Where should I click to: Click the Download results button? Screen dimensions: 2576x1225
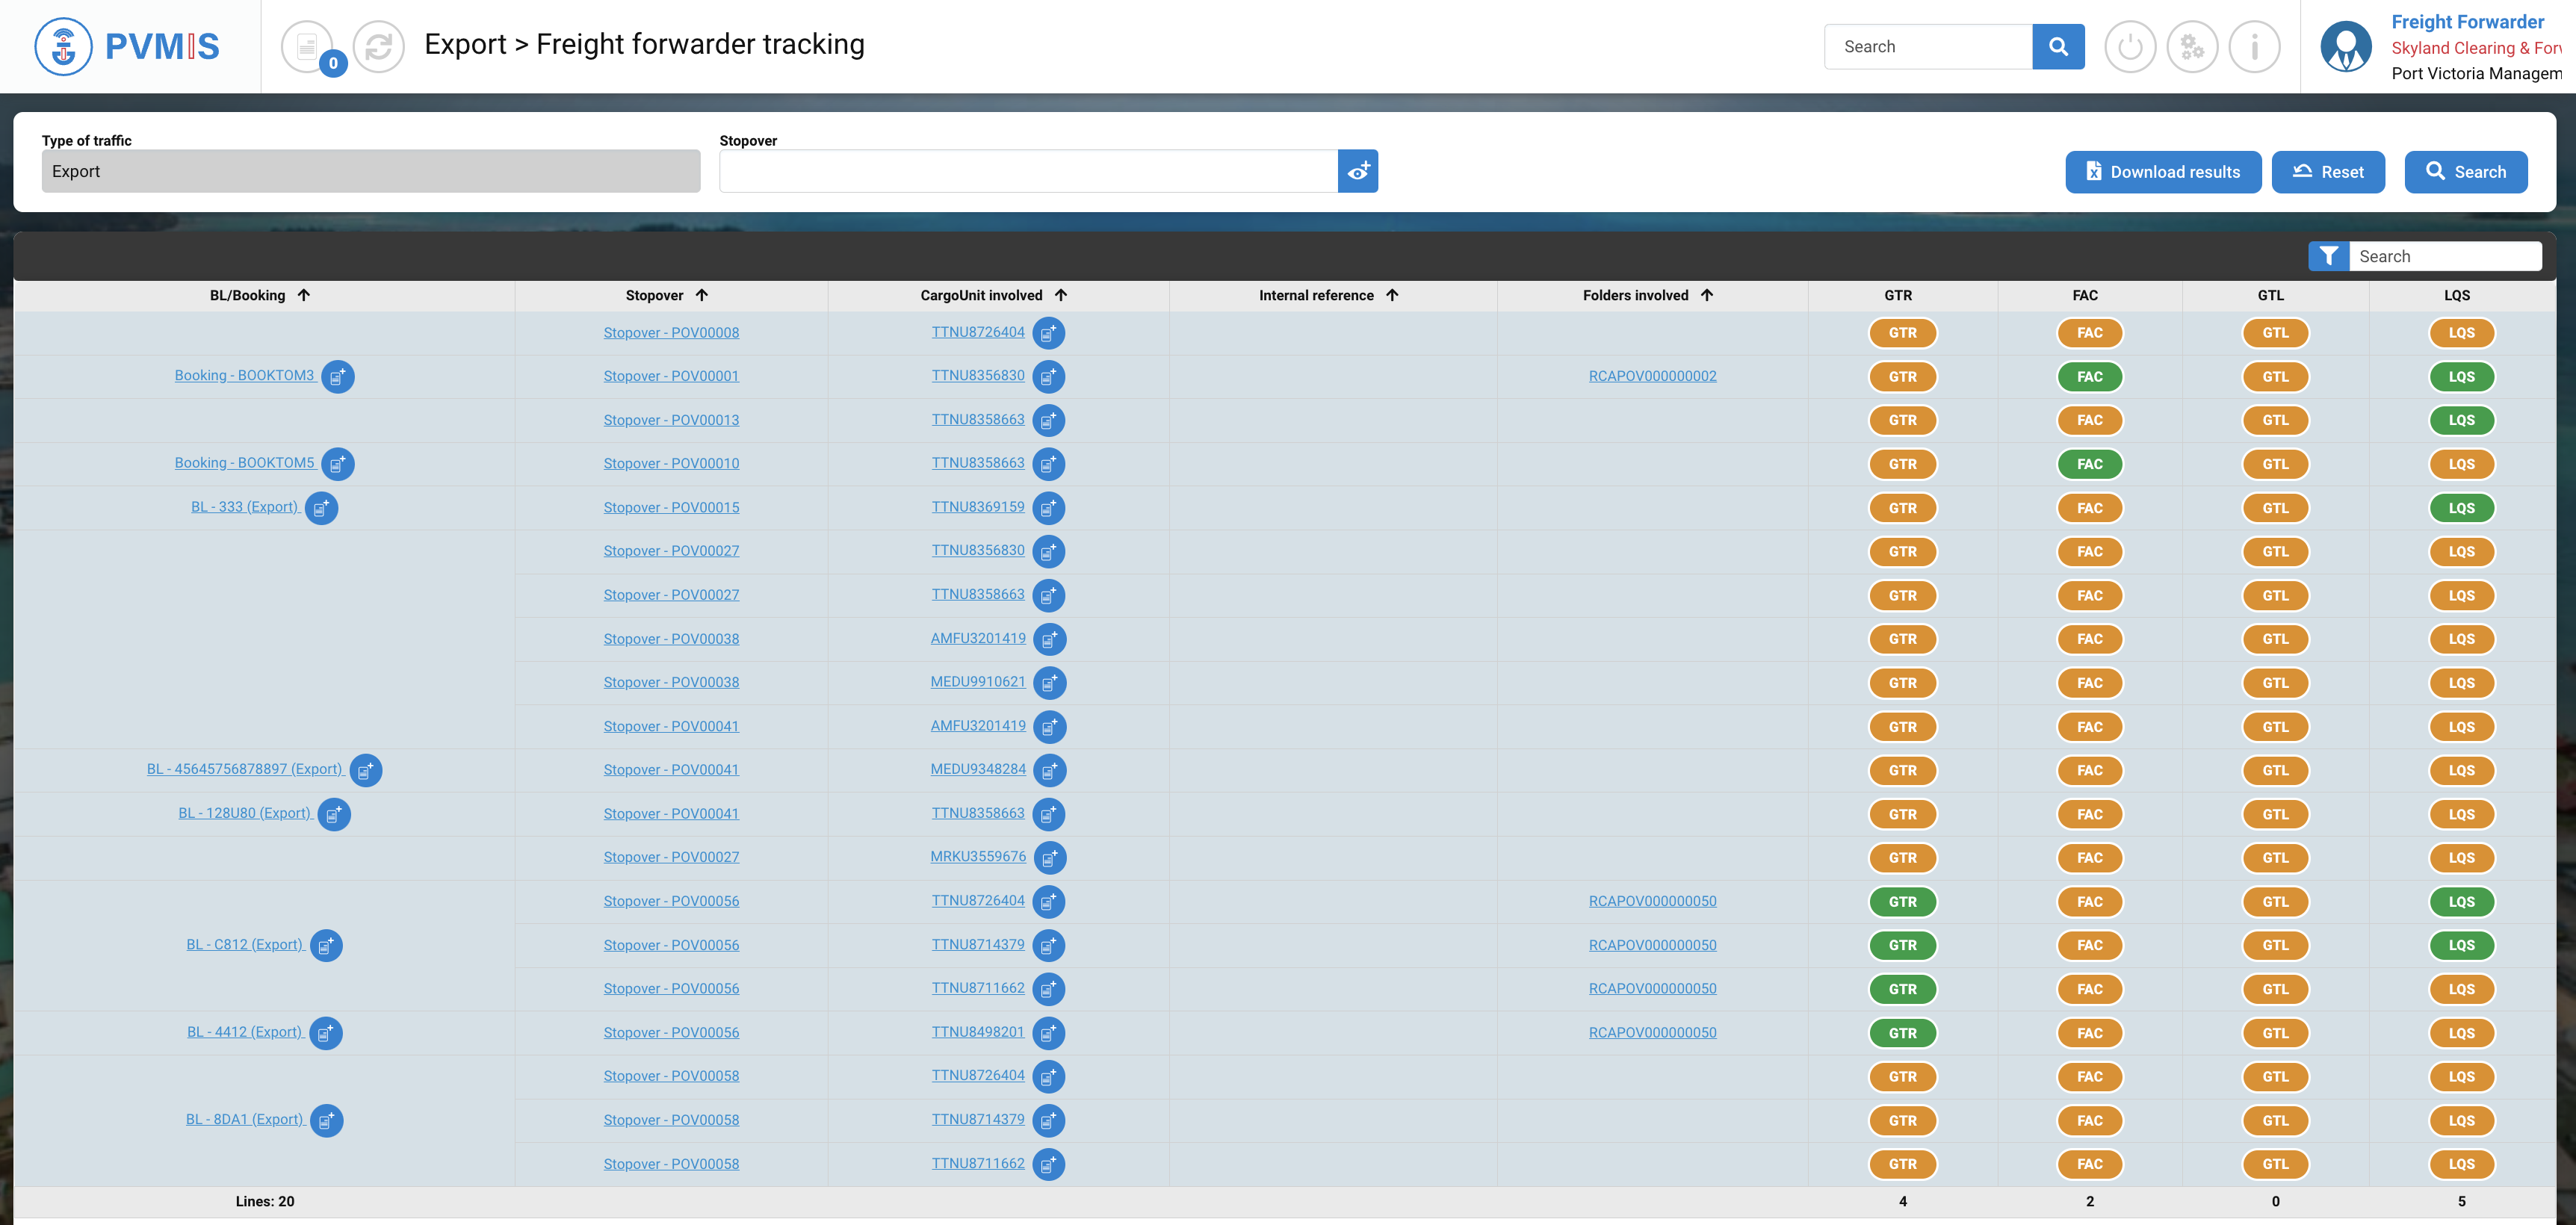point(2163,172)
